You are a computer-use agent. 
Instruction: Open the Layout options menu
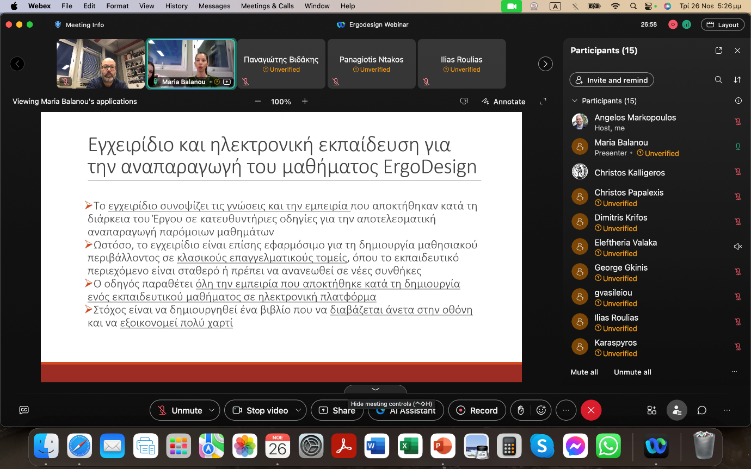[723, 24]
